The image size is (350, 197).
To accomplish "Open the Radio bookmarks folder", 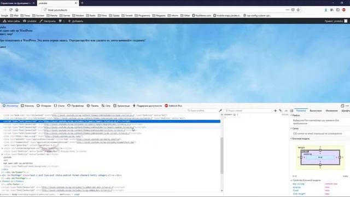I will [x=91, y=16].
